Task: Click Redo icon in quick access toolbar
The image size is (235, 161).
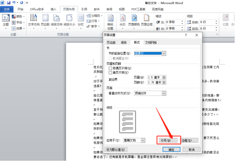Action: [22, 3]
